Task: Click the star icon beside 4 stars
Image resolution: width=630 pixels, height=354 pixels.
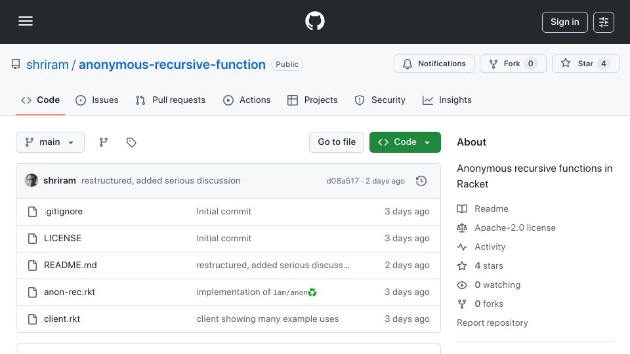Action: point(462,265)
